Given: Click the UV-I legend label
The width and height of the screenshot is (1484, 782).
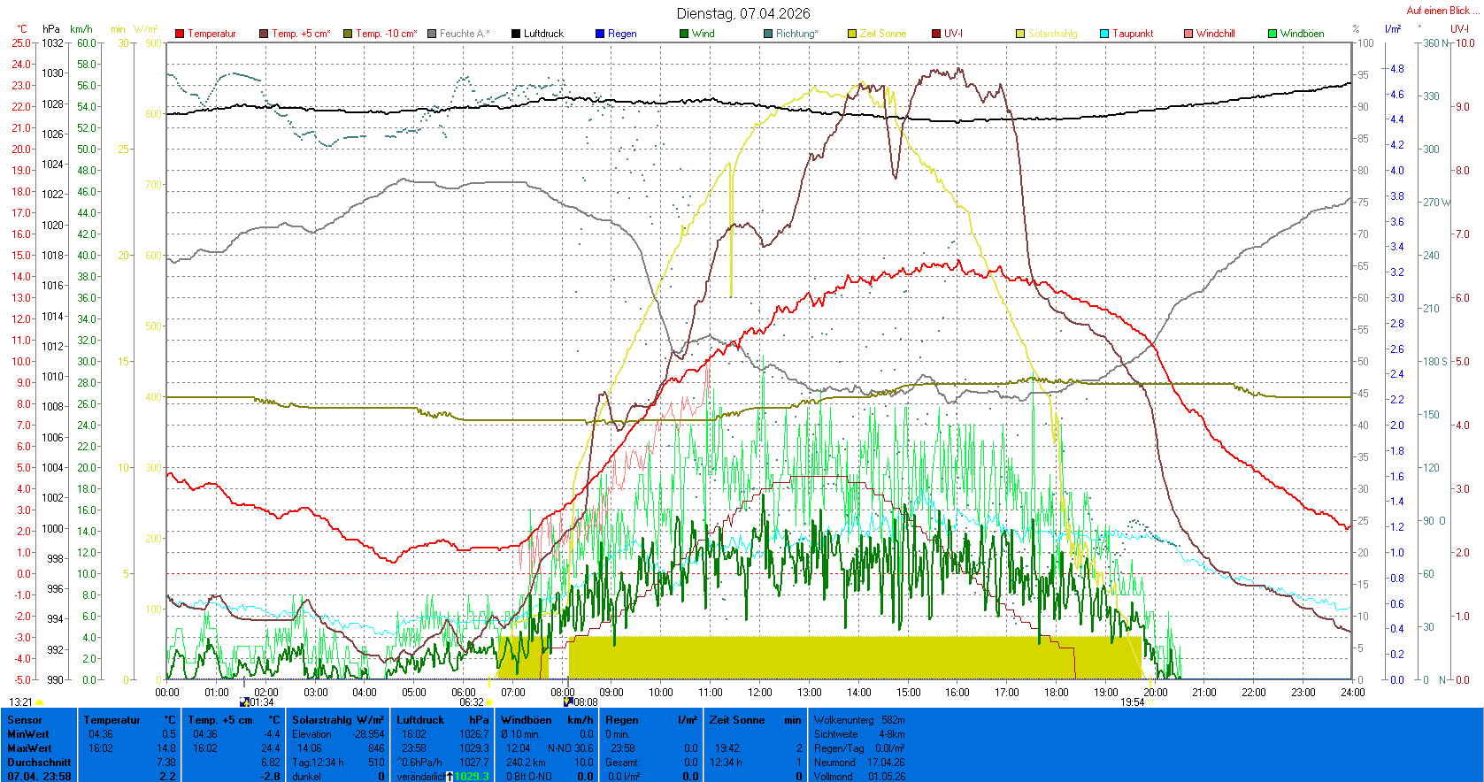Looking at the screenshot, I should coord(953,34).
